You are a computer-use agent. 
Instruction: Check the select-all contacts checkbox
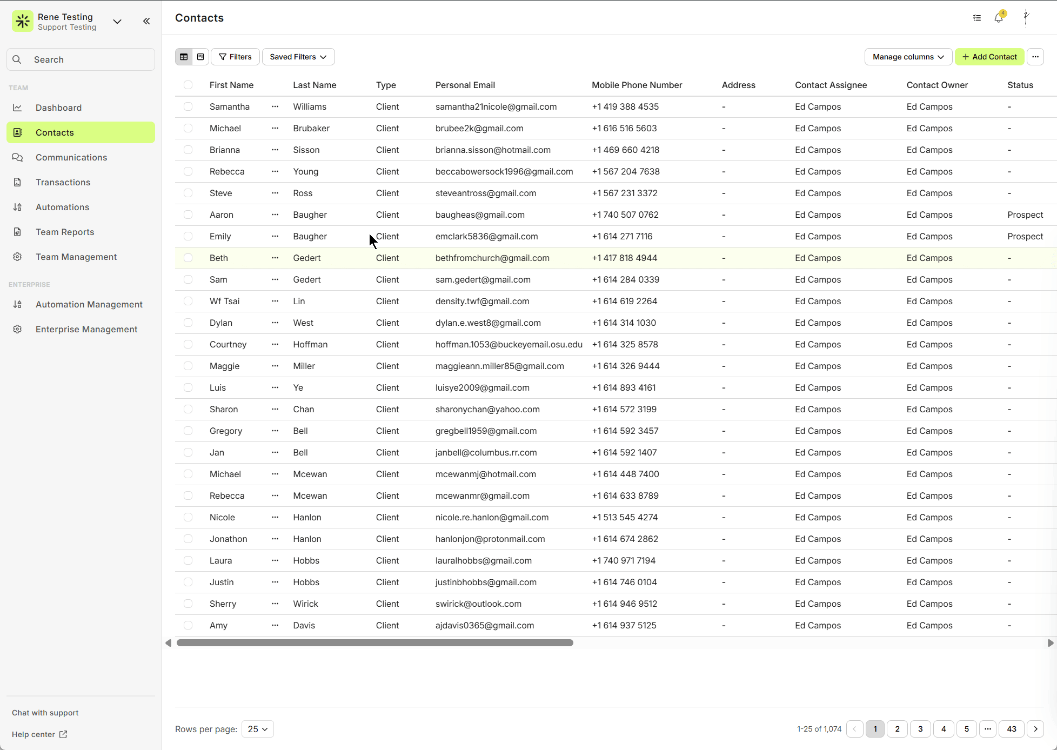[x=188, y=85]
